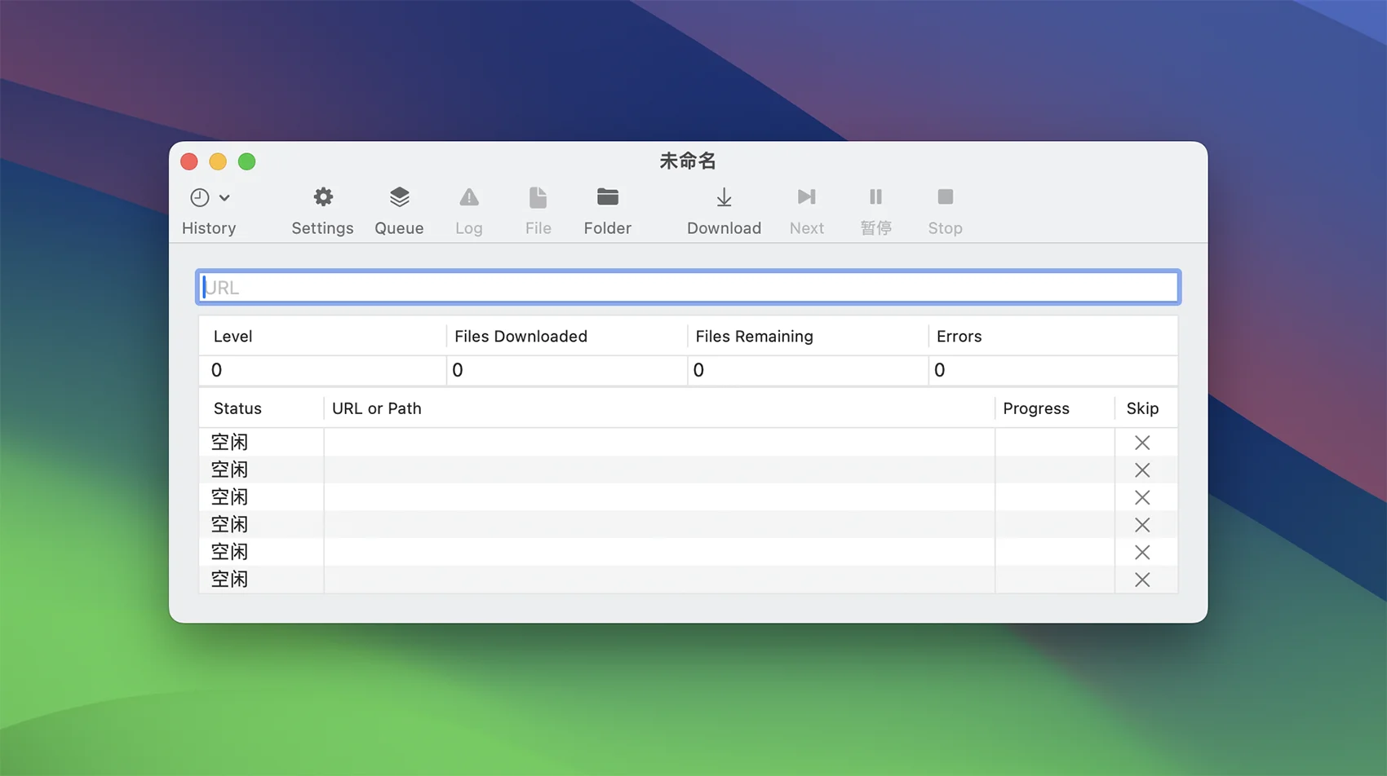Screen dimensions: 1387x776
Task: Start the Download with arrow icon
Action: [724, 197]
